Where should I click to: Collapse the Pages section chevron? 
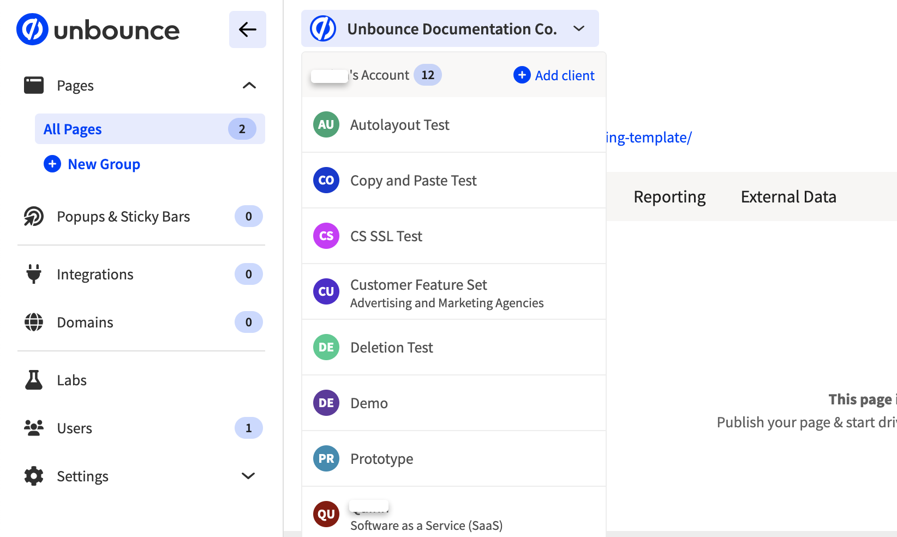coord(249,85)
